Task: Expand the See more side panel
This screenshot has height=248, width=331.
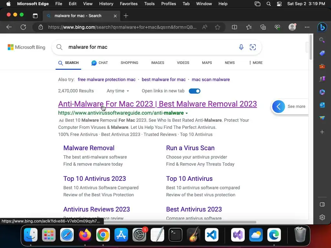Action: pyautogui.click(x=289, y=107)
